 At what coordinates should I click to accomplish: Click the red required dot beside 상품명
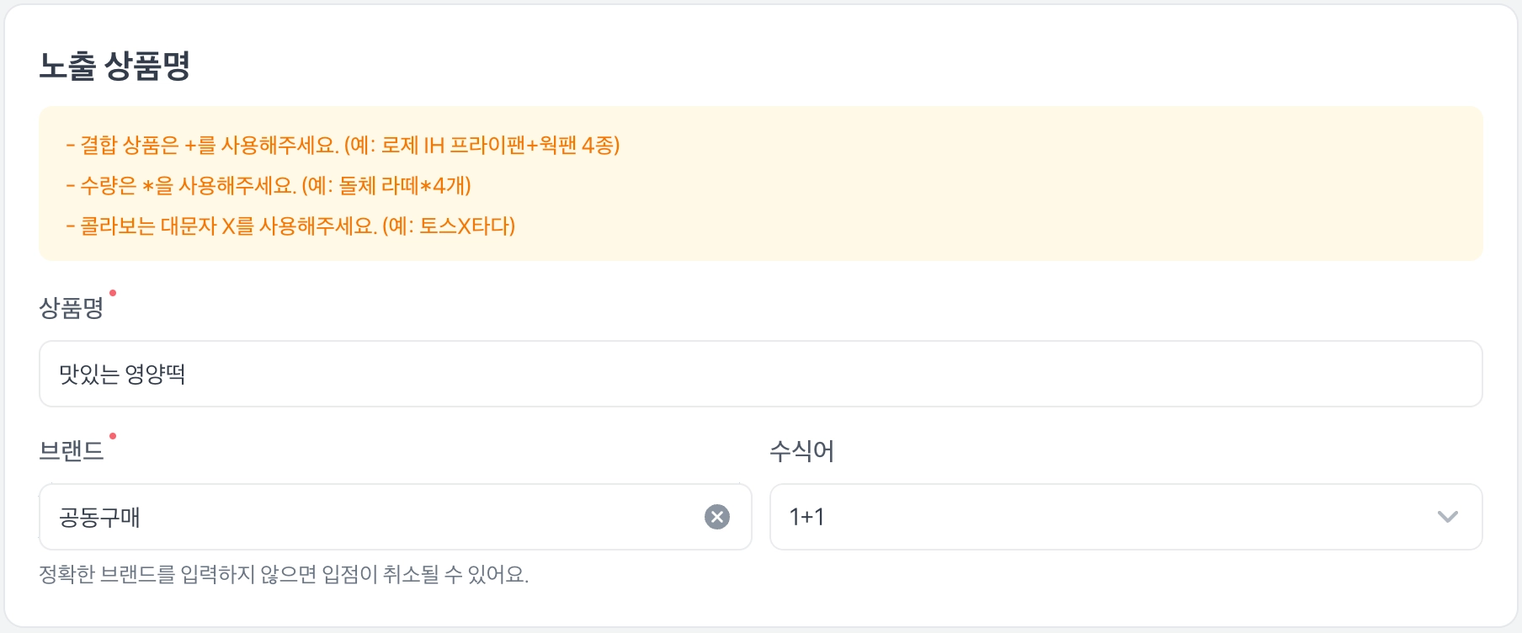113,293
